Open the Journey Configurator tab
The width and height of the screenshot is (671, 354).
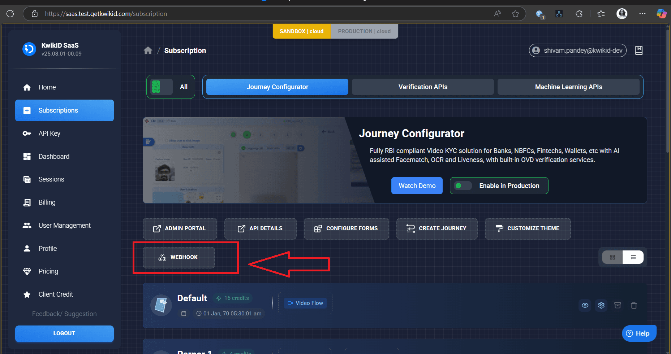coord(277,87)
